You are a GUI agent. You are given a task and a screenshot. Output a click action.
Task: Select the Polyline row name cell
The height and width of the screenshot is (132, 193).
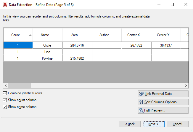click(47, 58)
